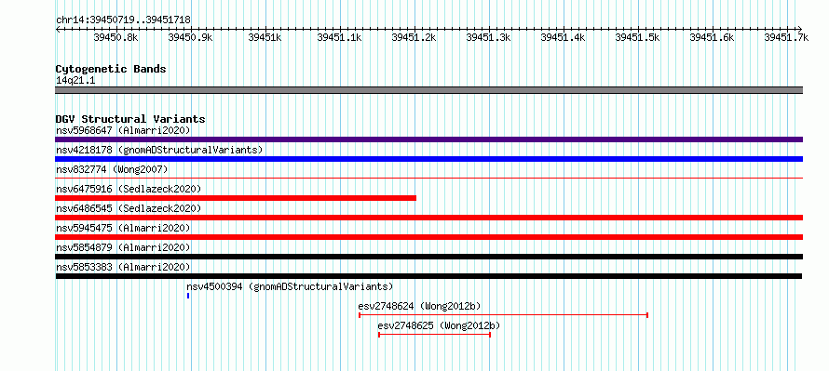829x371 pixels.
Task: Open the nsv5853383 (Almarri2020) label
Action: click(x=123, y=267)
